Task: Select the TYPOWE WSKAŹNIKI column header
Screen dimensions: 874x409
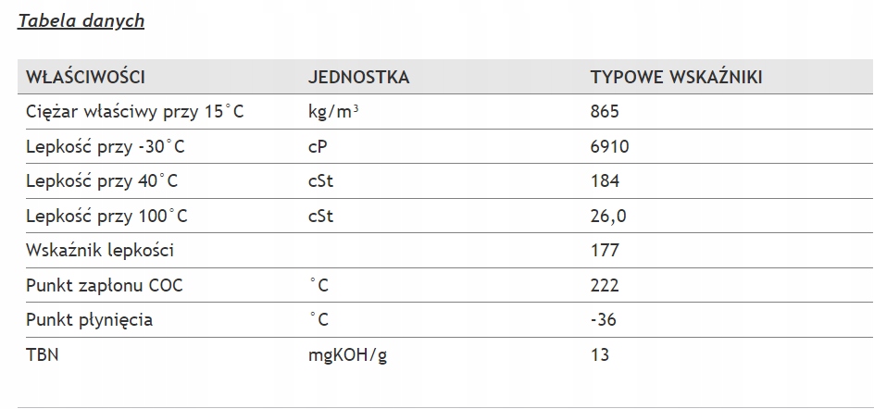Action: click(x=676, y=77)
